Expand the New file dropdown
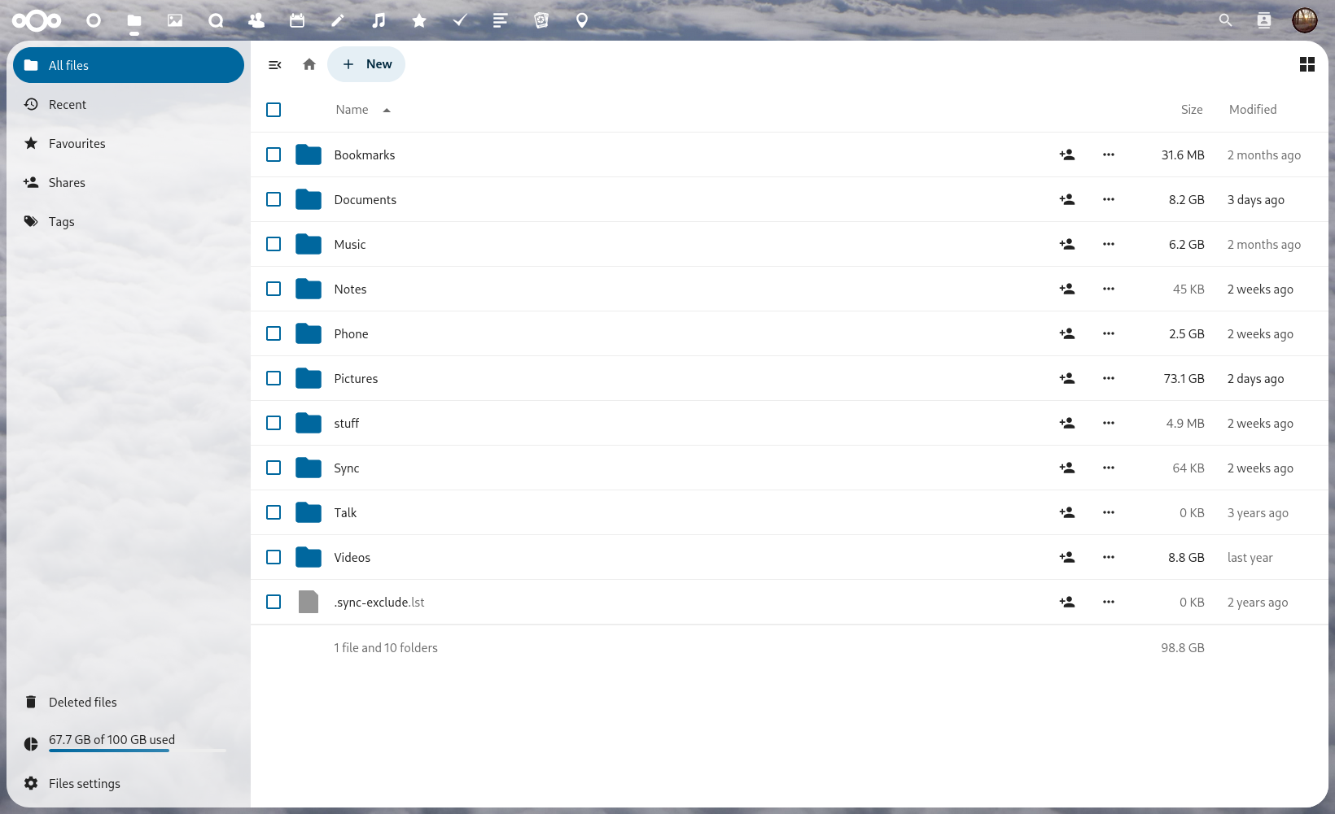Screen dimensions: 1335x814 point(366,64)
